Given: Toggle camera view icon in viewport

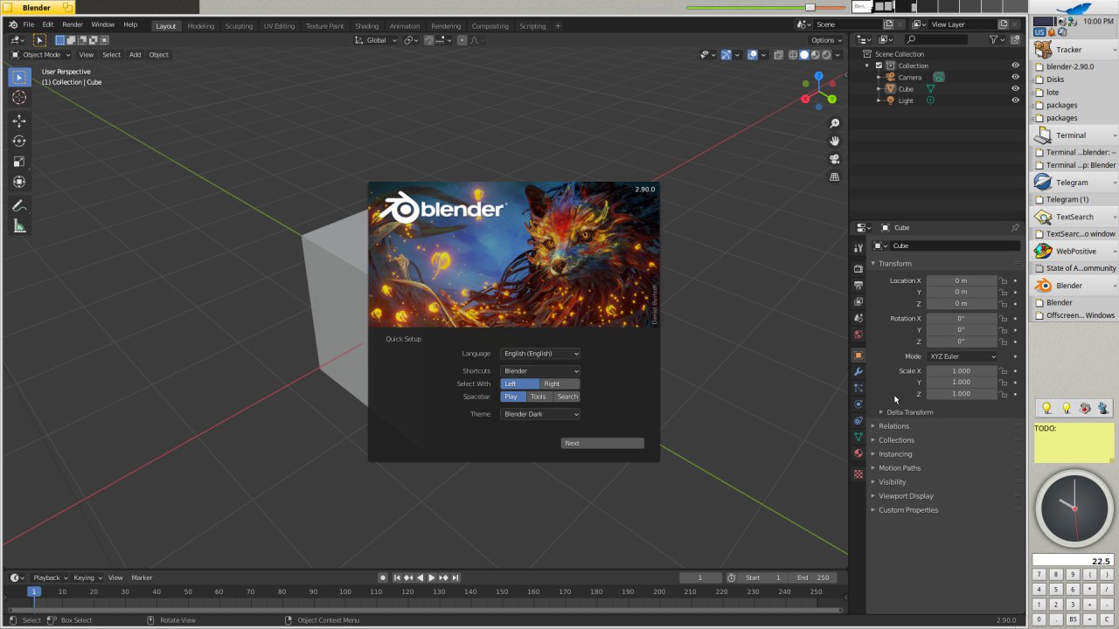Looking at the screenshot, I should tap(834, 159).
